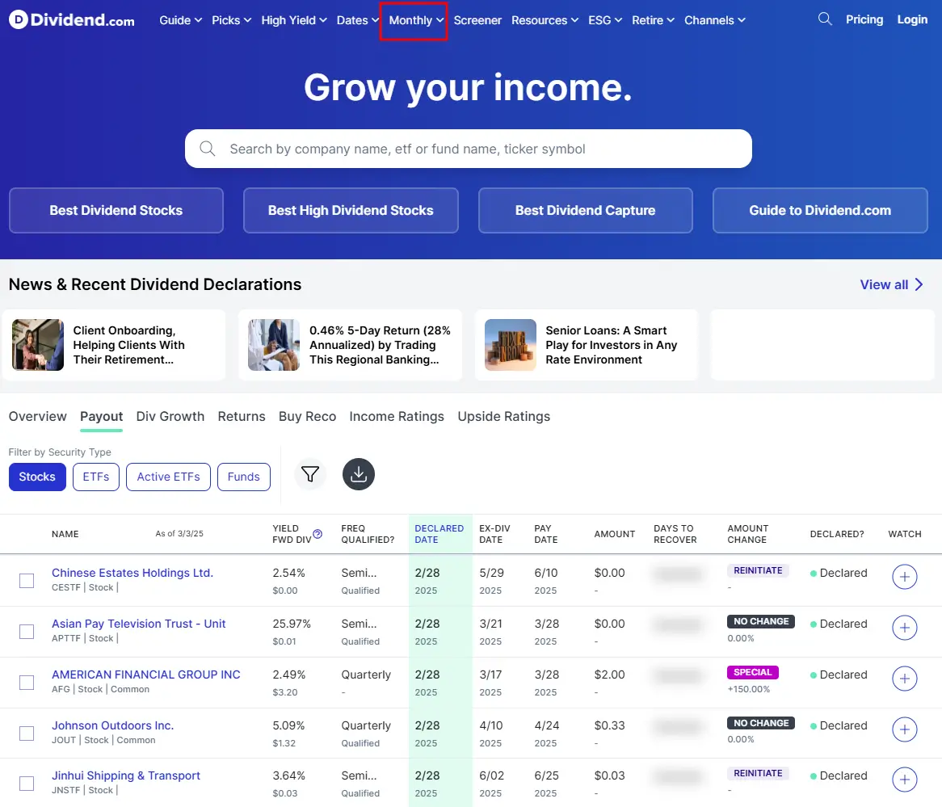Open Best Dividend Stocks button
This screenshot has width=942, height=807.
(116, 210)
